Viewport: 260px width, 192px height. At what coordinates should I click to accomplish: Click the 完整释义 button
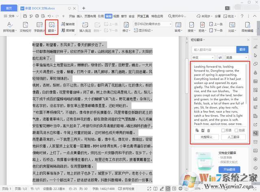tap(206, 137)
